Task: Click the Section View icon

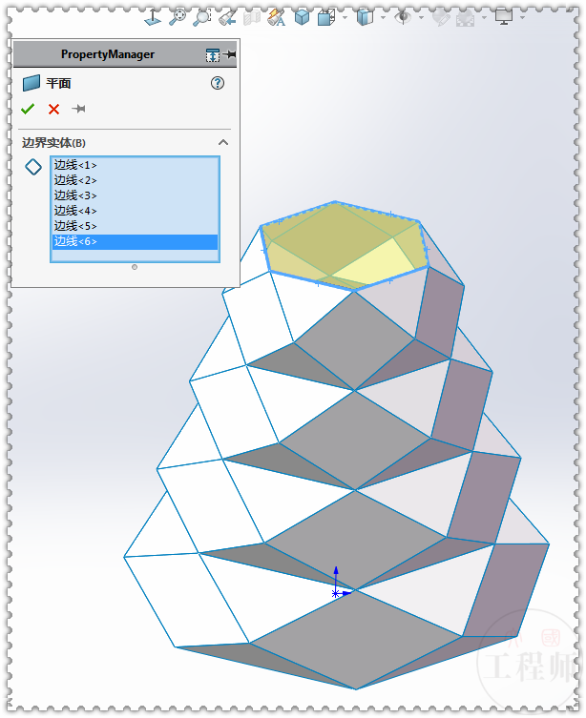Action: (252, 18)
